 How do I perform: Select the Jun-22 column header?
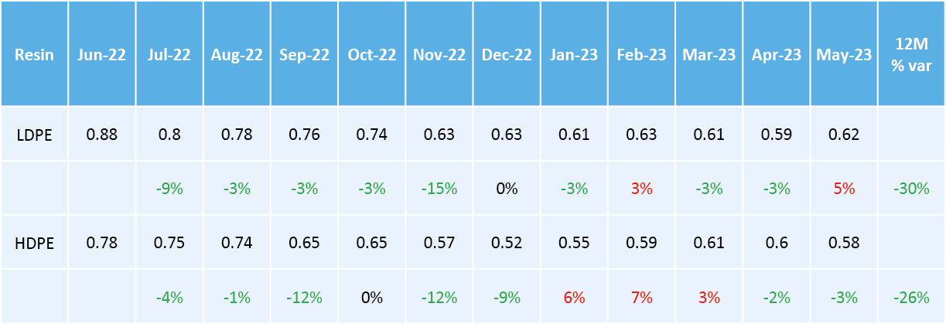point(101,56)
